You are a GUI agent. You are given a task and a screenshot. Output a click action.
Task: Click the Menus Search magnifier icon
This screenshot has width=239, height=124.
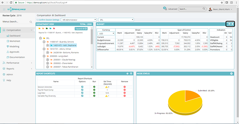pos(31,22)
